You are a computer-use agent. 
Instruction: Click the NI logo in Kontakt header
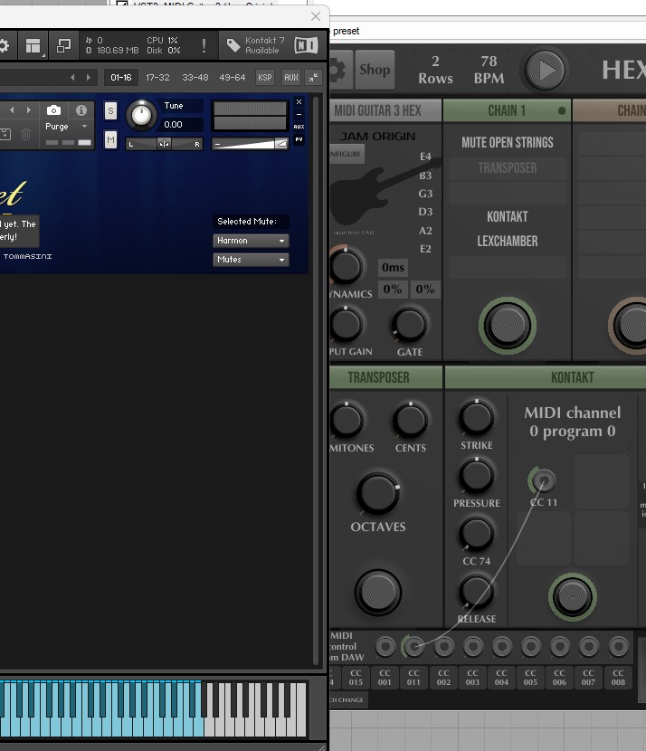coord(307,45)
